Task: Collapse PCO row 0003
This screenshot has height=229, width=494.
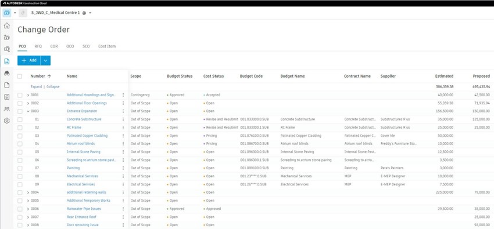Action: (x=28, y=111)
